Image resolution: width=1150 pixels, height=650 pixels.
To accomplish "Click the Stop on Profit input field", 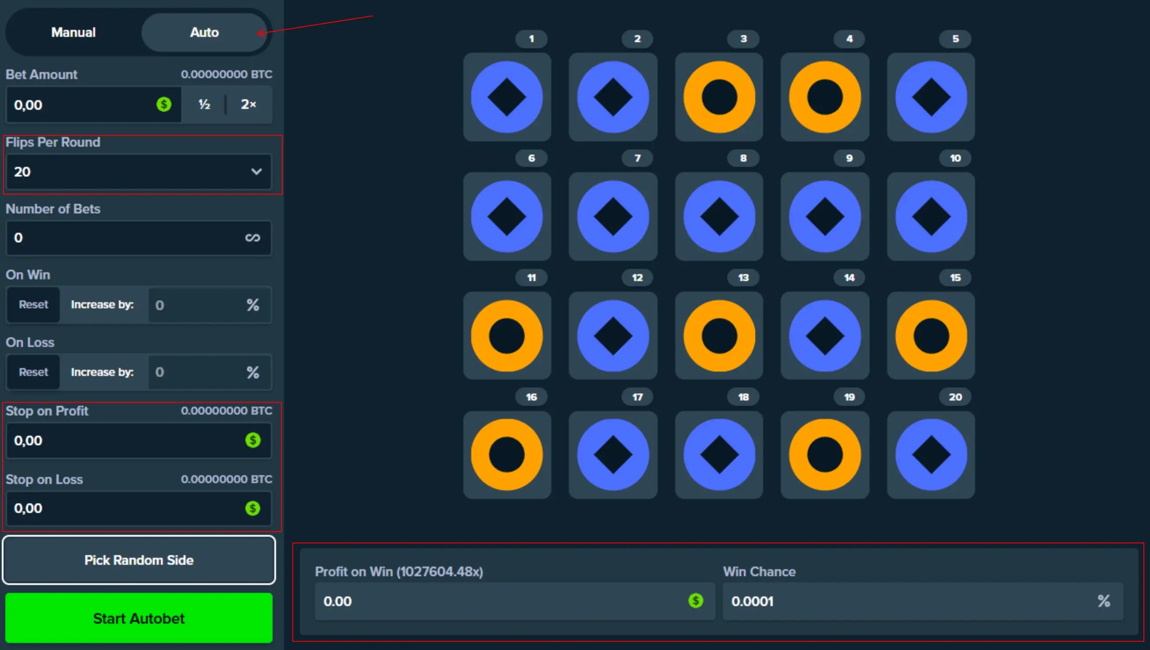I will 138,441.
